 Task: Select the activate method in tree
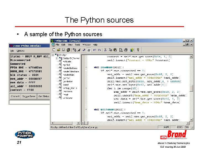[67, 62]
